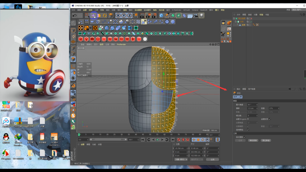Open the X-Particles menu

coord(177,10)
